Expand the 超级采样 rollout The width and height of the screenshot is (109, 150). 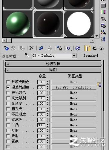(x=53, y=64)
